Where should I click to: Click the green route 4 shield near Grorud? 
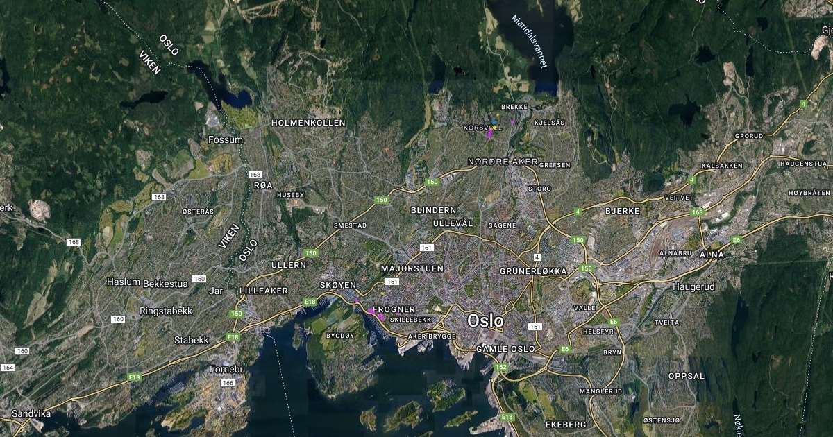pos(804,104)
